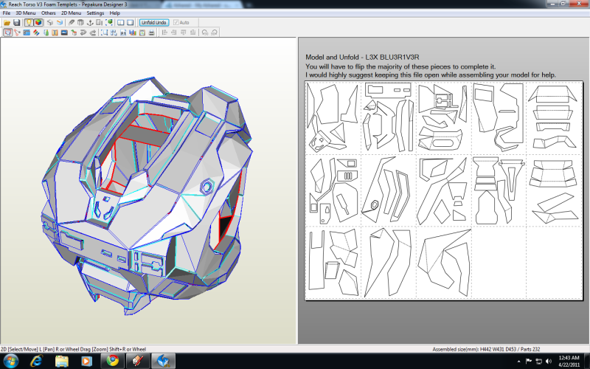Click the red and blue striped color icon

(36, 32)
